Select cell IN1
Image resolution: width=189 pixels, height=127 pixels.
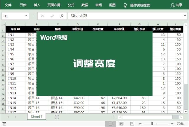15,35
